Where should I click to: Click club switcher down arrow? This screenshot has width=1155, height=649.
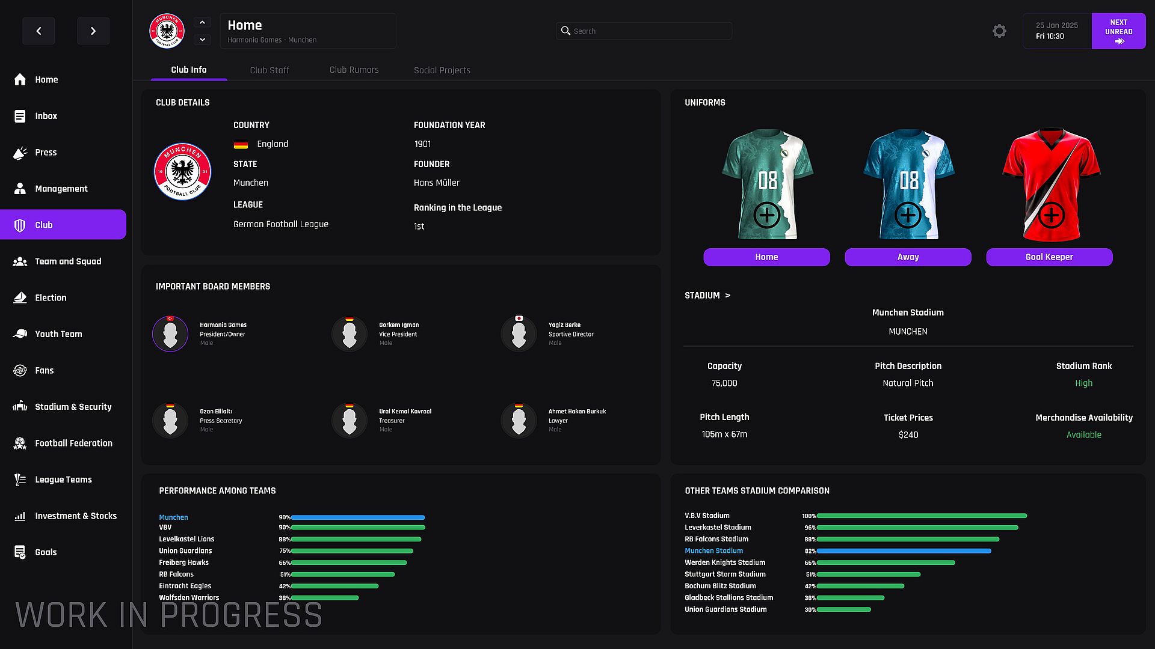point(202,40)
